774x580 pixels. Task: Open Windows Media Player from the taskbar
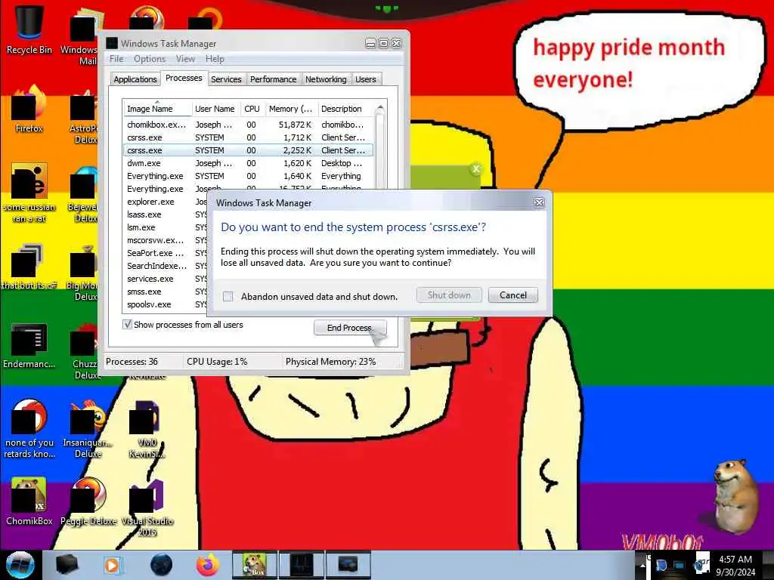[x=113, y=565]
